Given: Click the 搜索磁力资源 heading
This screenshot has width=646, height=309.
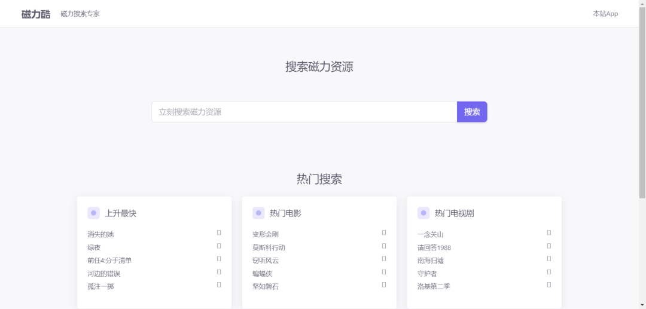Looking at the screenshot, I should tap(319, 67).
